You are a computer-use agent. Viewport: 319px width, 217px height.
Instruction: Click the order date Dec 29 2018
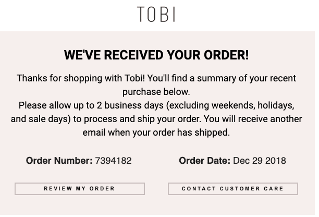tap(259, 161)
